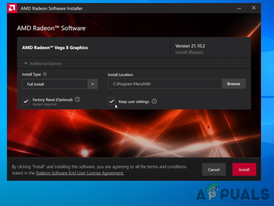
Task: Click the Restart required note
Action: pos(45,104)
